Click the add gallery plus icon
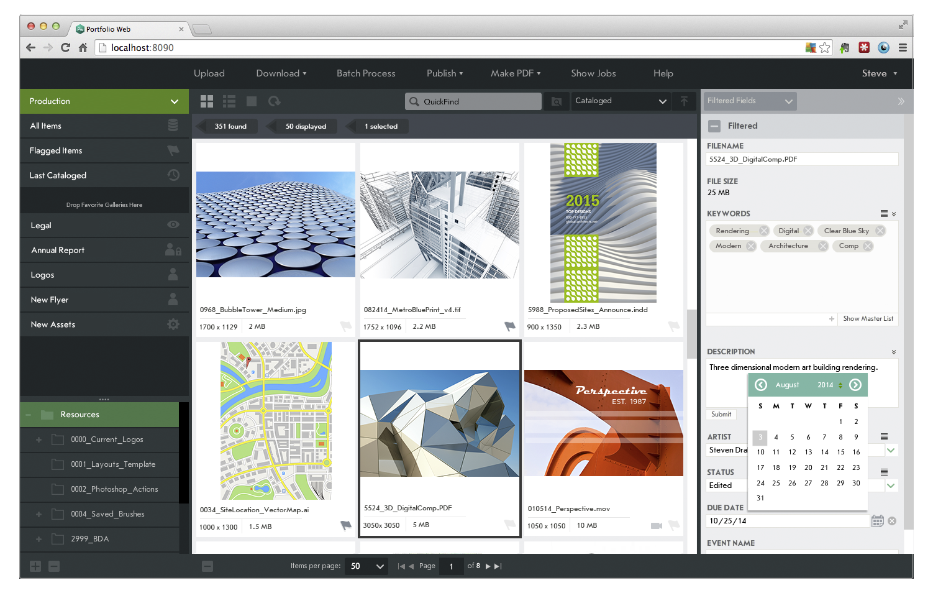The width and height of the screenshot is (933, 598). tap(35, 566)
